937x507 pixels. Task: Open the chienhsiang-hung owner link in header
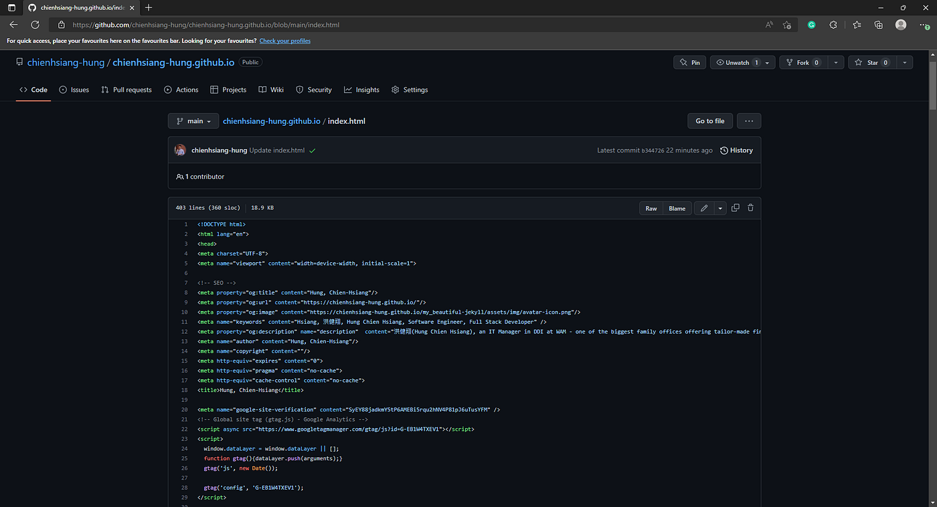click(66, 62)
